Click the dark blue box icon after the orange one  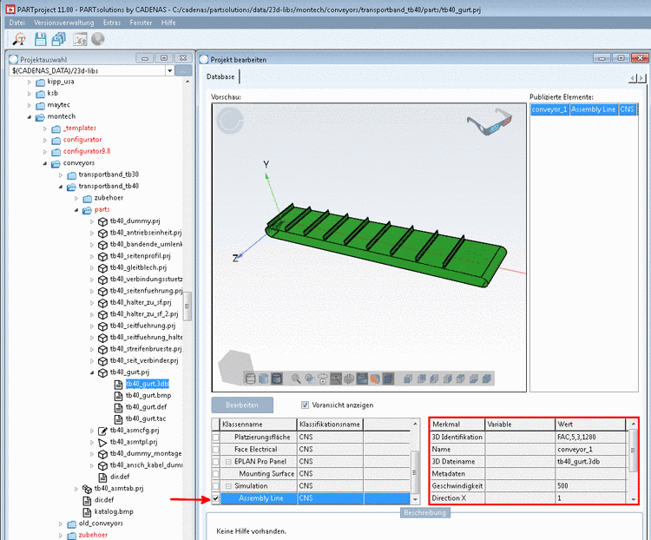coord(388,379)
